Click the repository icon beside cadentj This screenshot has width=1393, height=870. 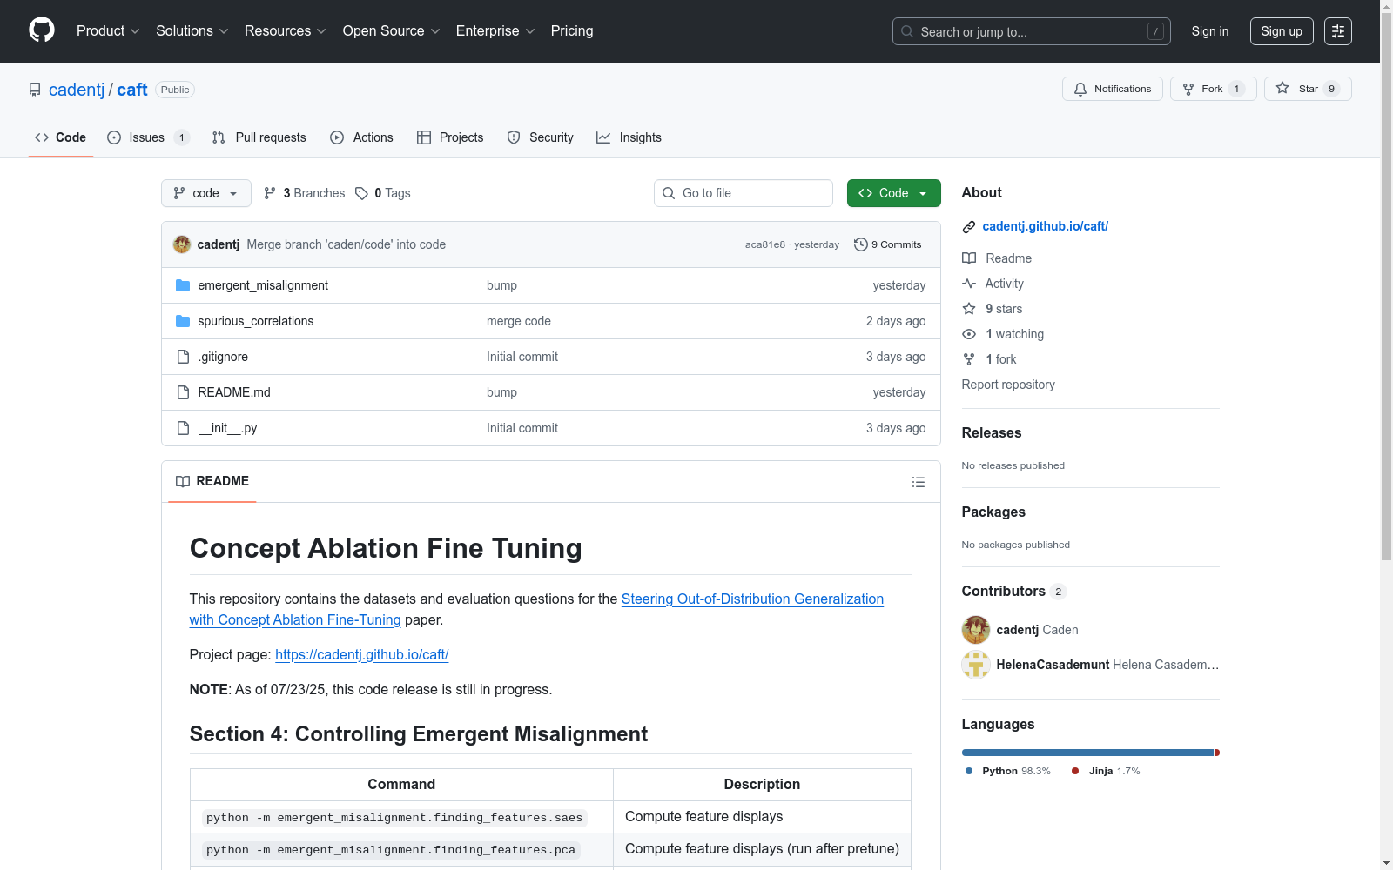click(x=35, y=90)
